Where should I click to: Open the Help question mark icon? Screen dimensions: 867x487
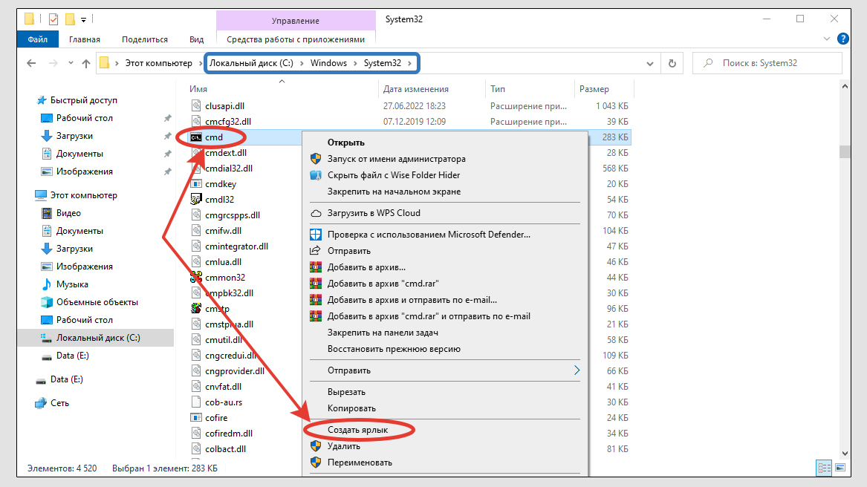point(842,39)
